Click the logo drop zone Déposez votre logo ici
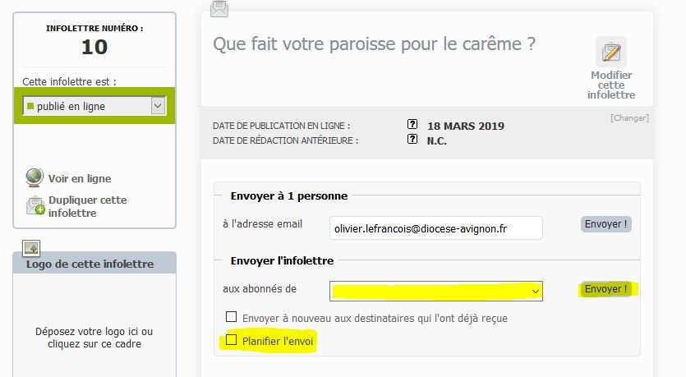686x377 pixels. click(94, 338)
